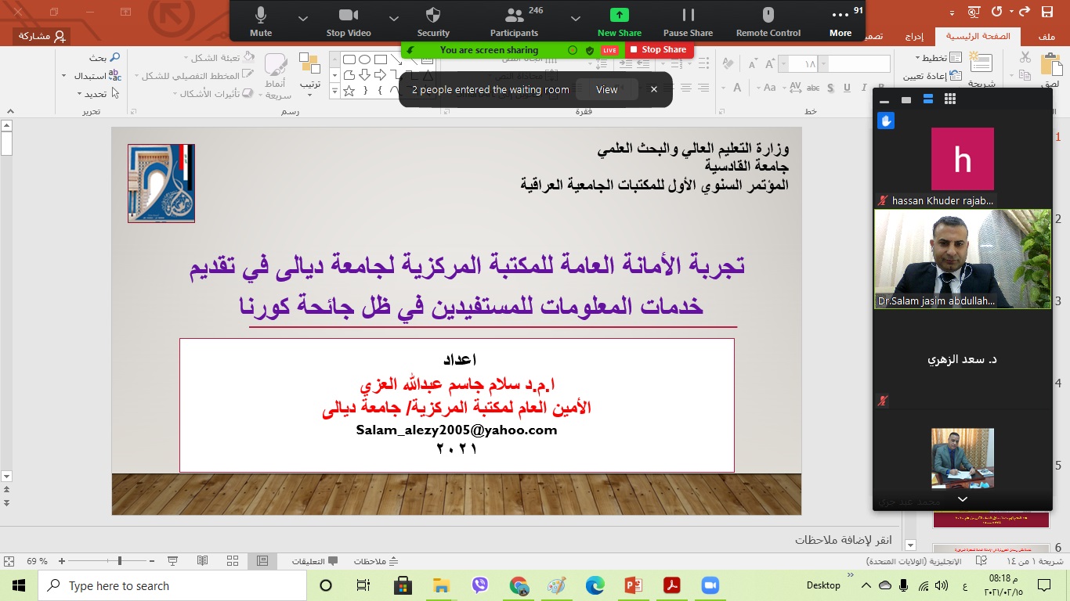
Task: Toggle the Comments (التعليقات) pane
Action: pyautogui.click(x=315, y=561)
